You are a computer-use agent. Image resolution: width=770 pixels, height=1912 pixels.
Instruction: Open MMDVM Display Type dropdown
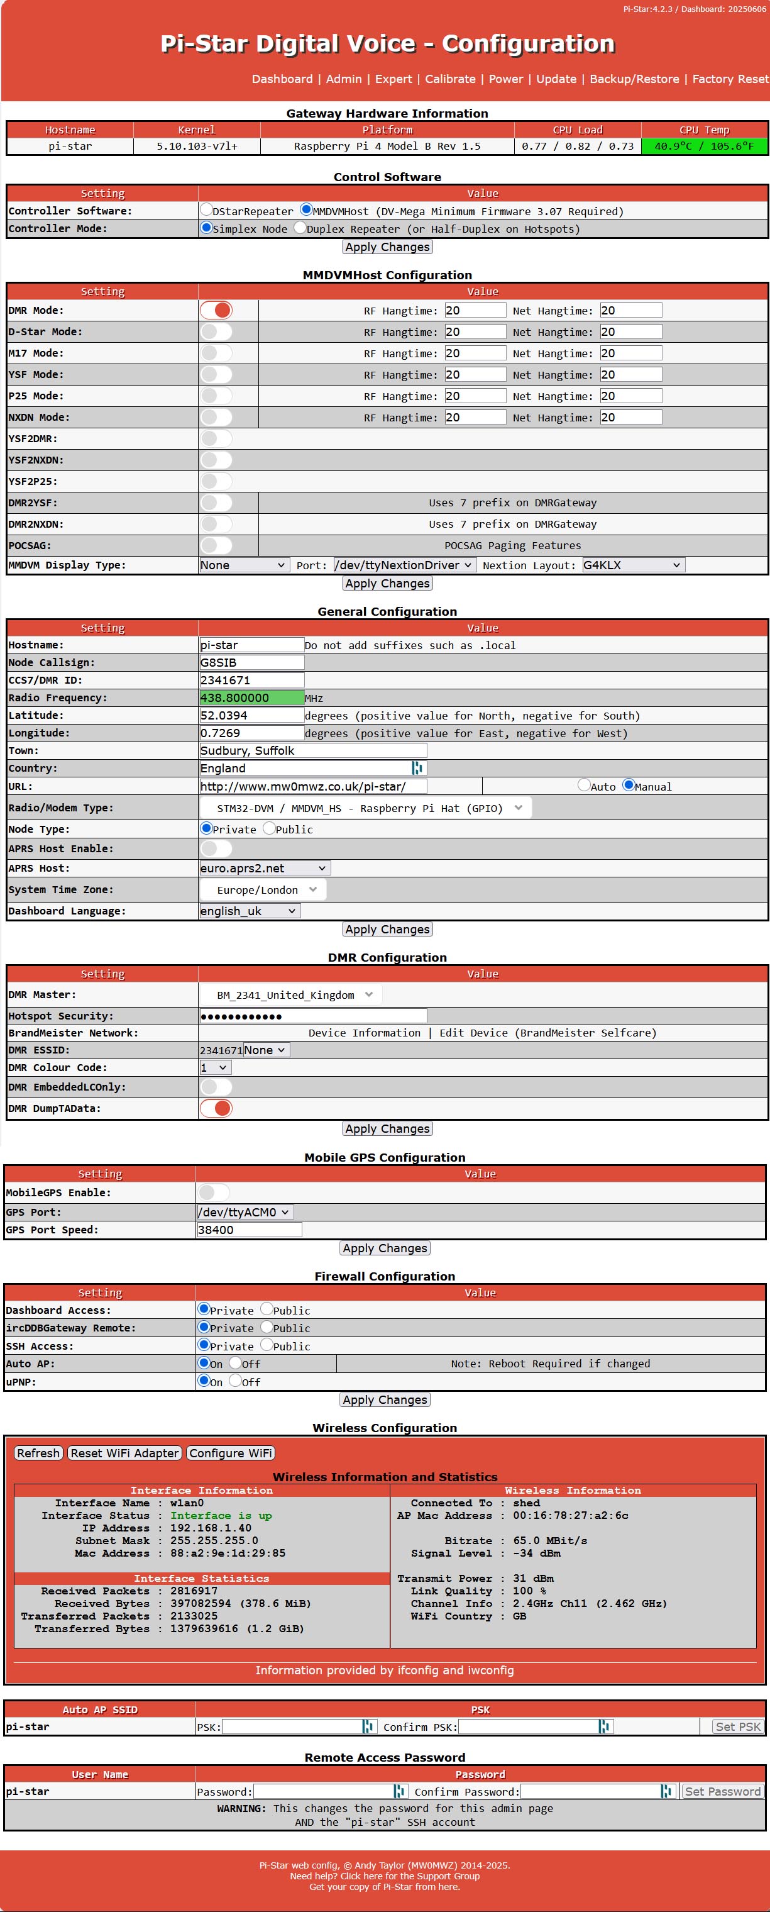(243, 565)
